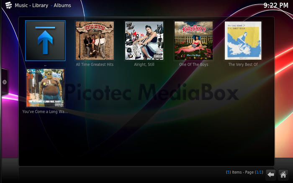This screenshot has height=183, width=293.
Task: Expand the left side panel arrow
Action: pyautogui.click(x=5, y=82)
